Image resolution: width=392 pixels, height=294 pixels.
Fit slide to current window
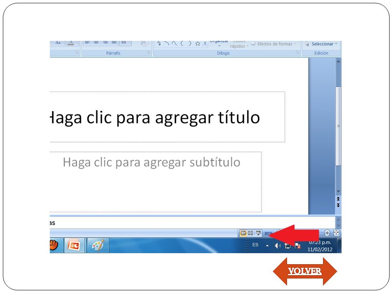coord(336,233)
